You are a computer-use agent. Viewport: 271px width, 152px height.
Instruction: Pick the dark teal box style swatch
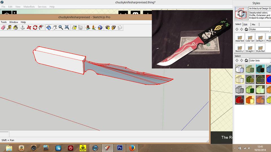[x=260, y=69]
